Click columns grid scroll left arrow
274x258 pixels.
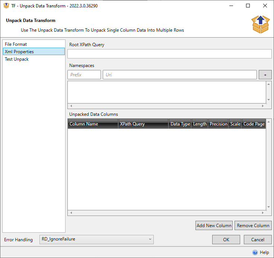coord(71,213)
